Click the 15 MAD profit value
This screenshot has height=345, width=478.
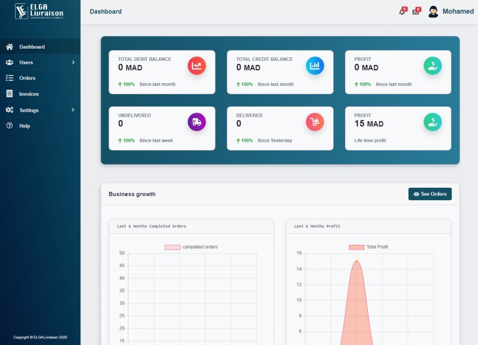coord(369,123)
